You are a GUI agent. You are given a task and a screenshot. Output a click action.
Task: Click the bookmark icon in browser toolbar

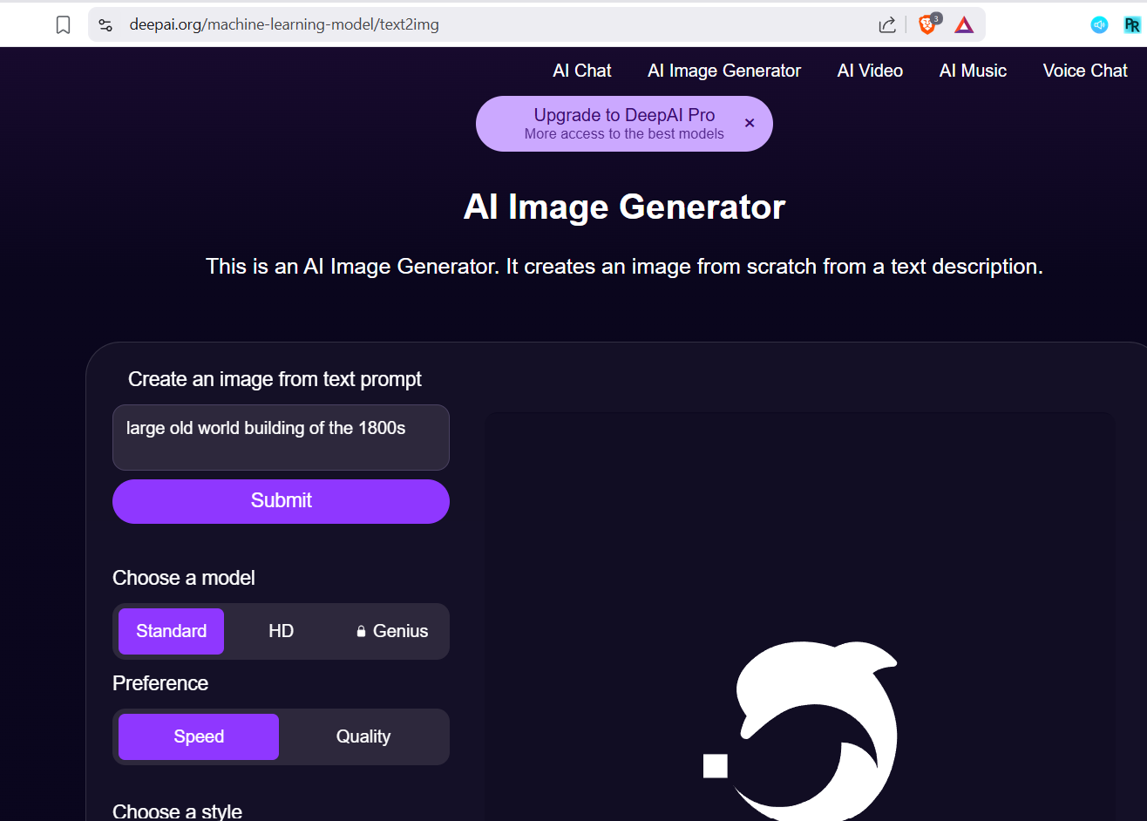coord(63,25)
